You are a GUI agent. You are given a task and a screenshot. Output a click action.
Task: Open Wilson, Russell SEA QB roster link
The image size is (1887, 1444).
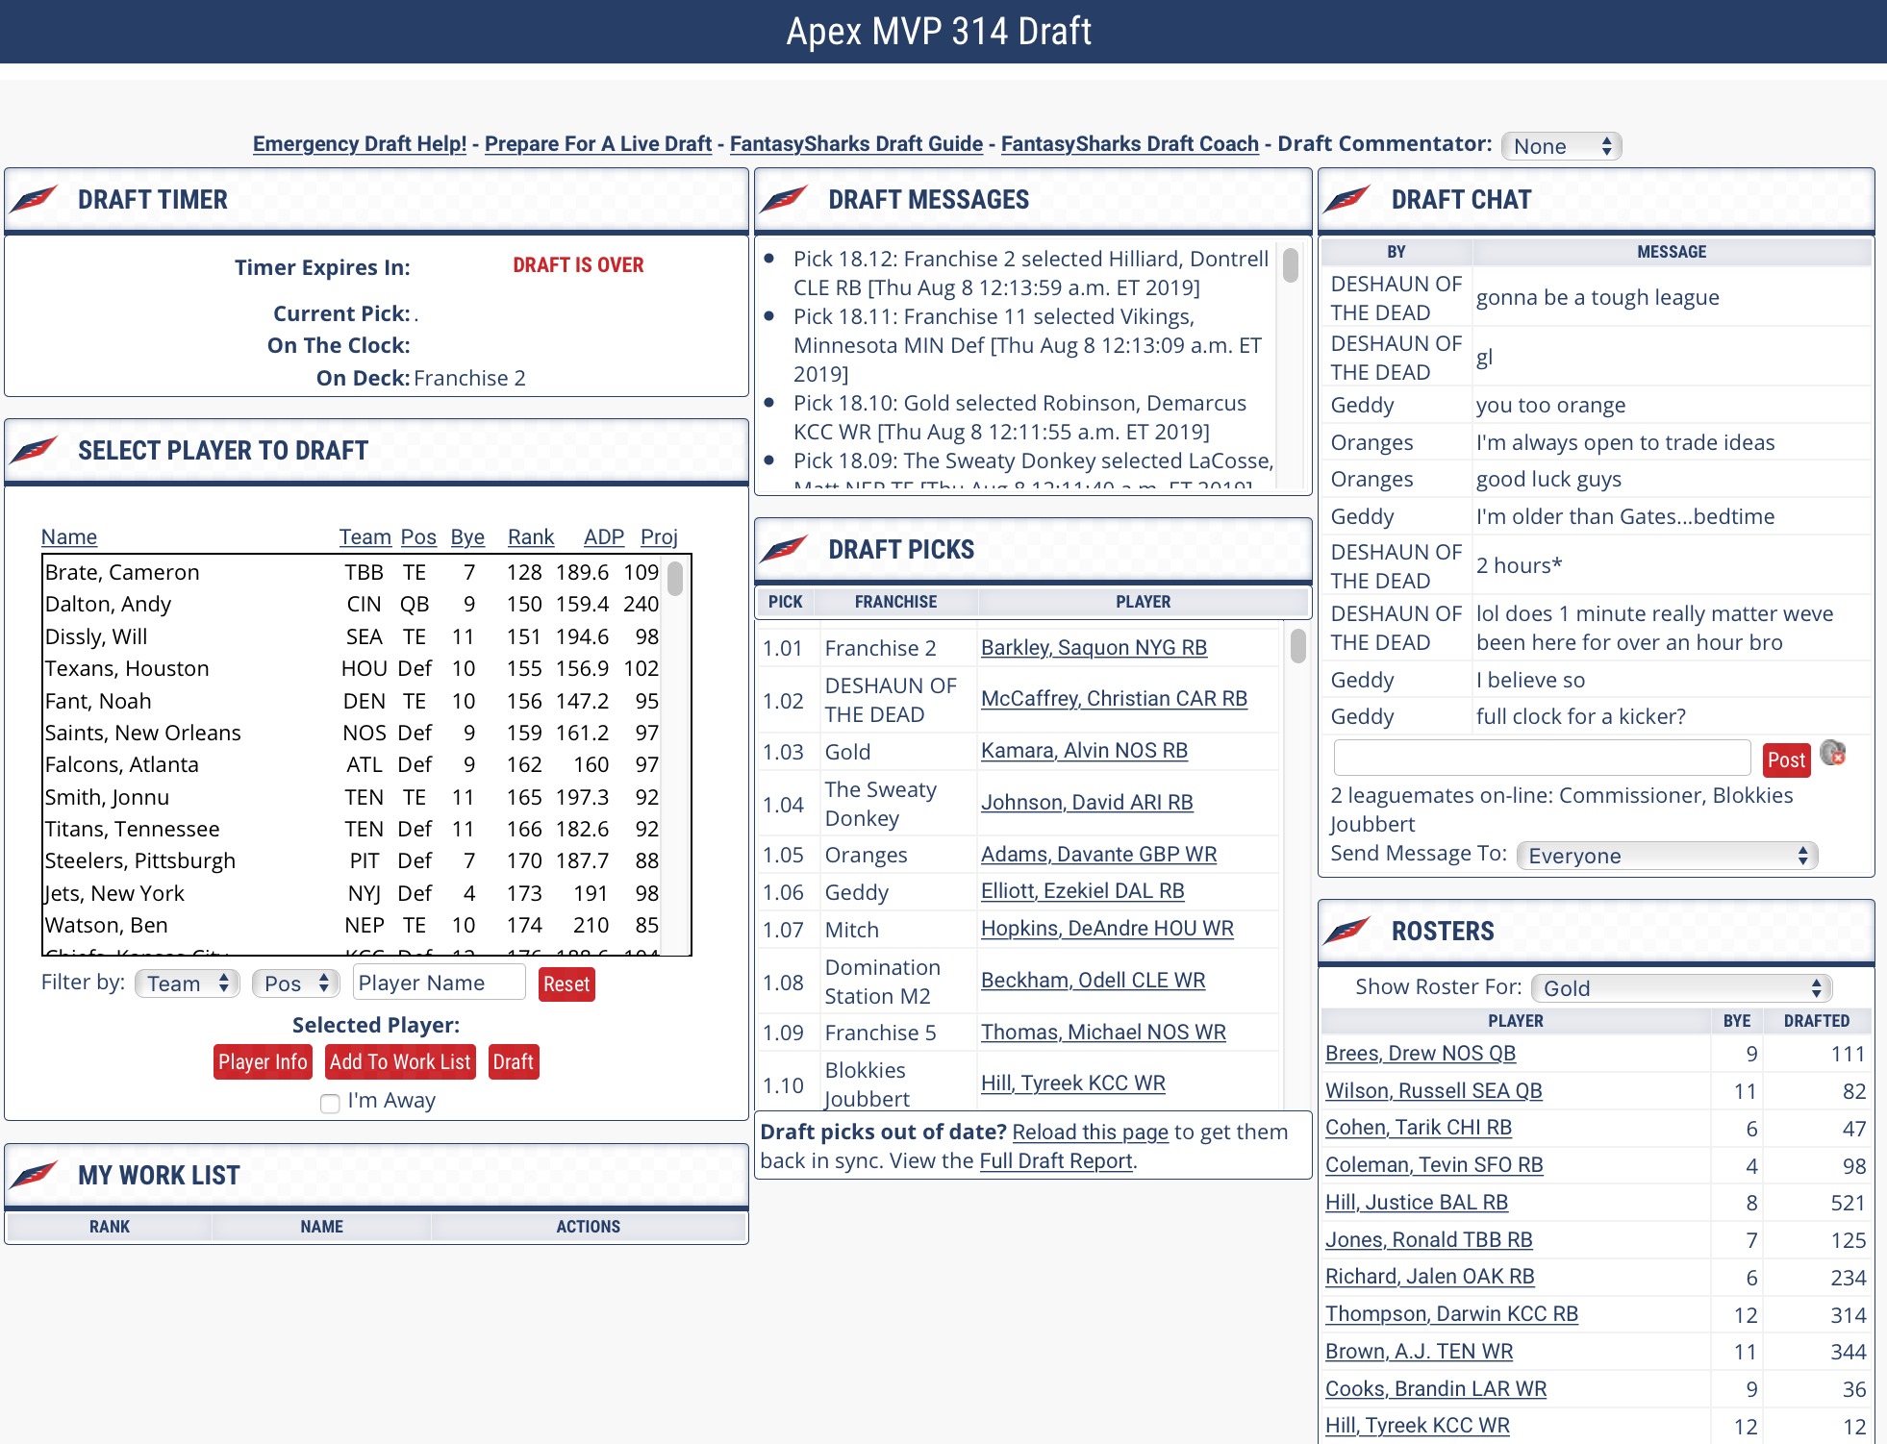(1433, 1091)
